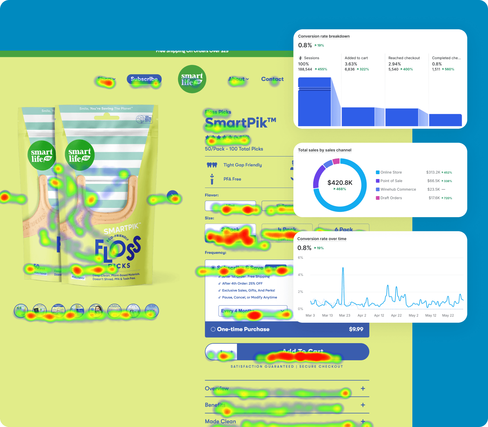Click the Save badge beside Subscribe & Save
Viewport: 488px width, 427px height.
point(276,268)
